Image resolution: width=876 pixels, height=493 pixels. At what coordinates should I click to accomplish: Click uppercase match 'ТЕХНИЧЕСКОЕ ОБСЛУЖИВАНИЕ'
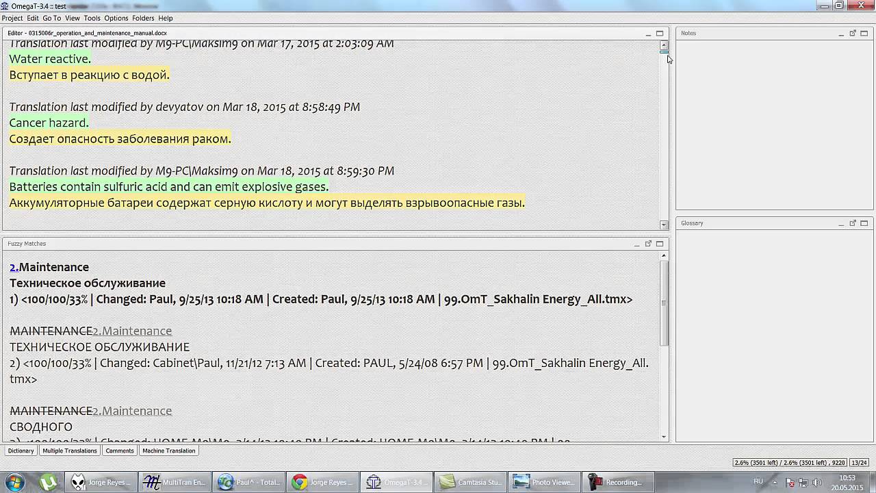pyautogui.click(x=99, y=347)
